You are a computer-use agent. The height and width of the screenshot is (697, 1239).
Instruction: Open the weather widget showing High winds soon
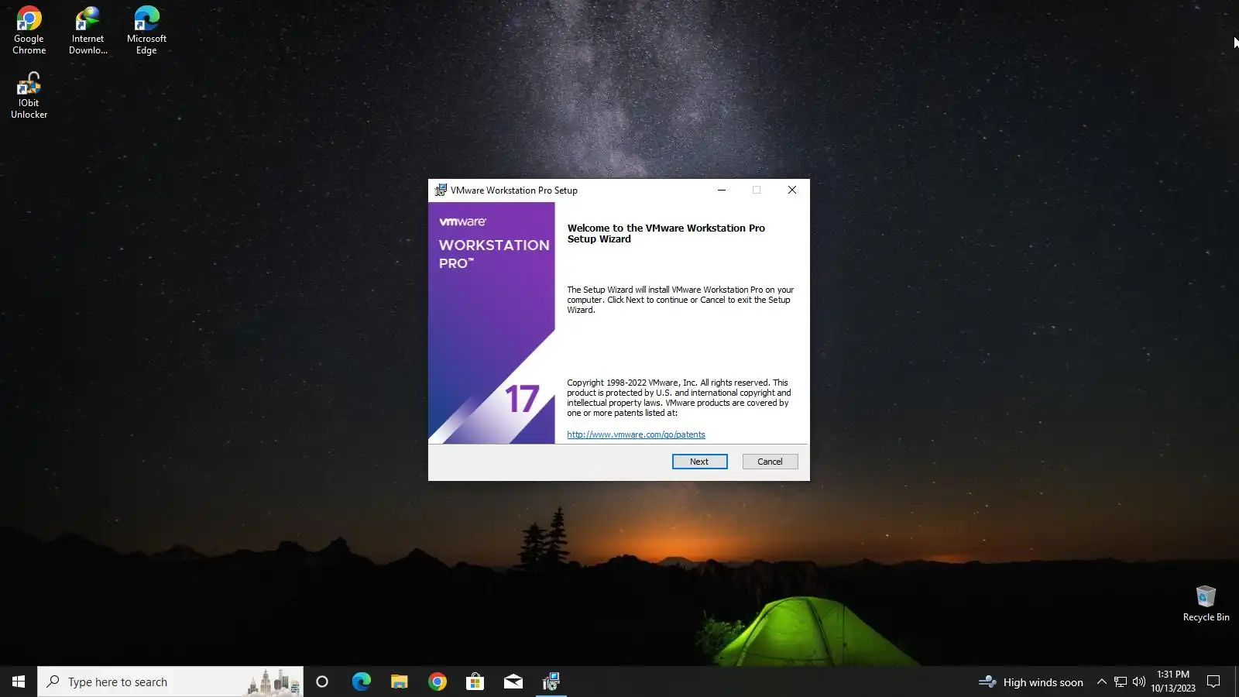(x=1031, y=682)
